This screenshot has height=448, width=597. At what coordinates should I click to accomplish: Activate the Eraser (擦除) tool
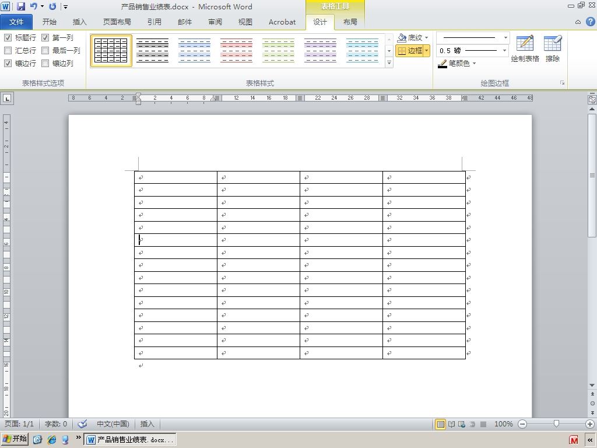(553, 48)
